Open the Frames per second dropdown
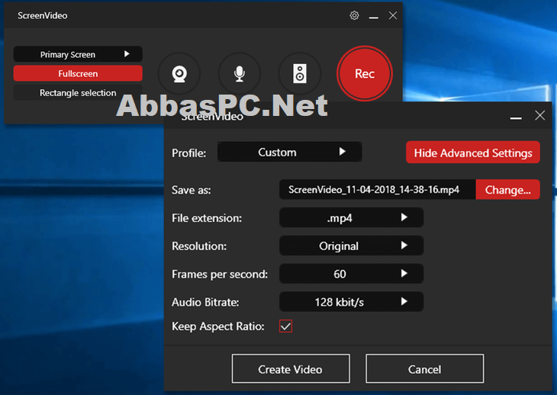This screenshot has height=395, width=557. 351,274
